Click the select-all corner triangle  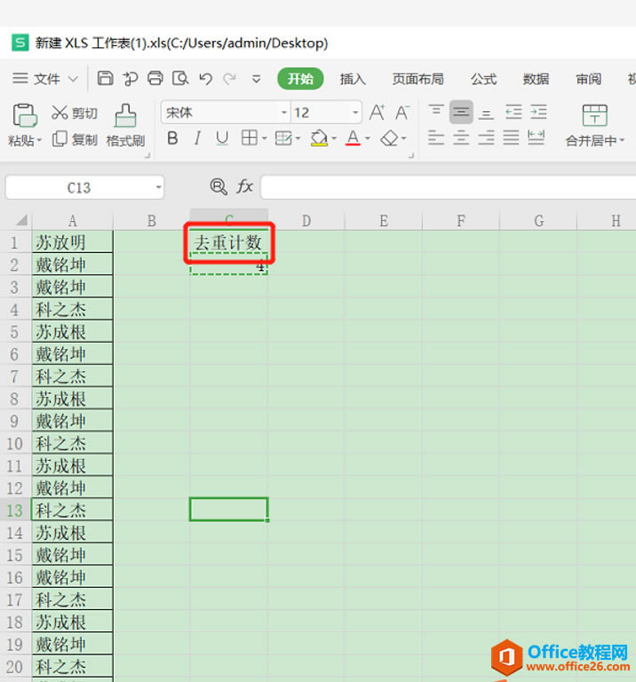point(21,220)
